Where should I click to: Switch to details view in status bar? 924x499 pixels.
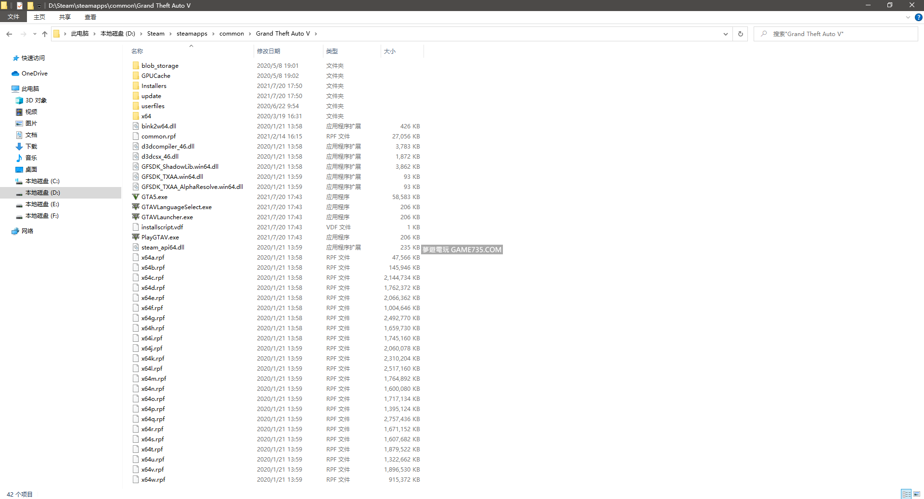click(x=906, y=494)
